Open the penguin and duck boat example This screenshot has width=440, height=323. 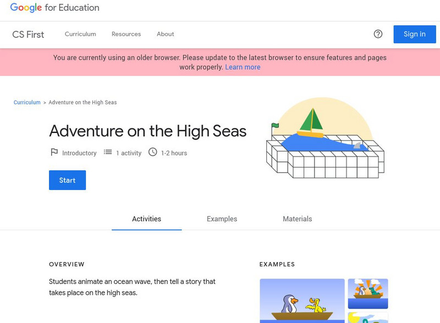point(302,301)
